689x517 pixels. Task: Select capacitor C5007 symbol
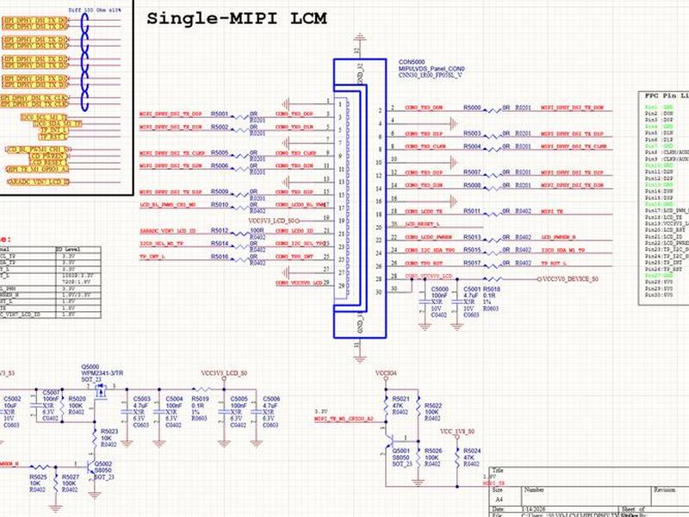click(36, 405)
